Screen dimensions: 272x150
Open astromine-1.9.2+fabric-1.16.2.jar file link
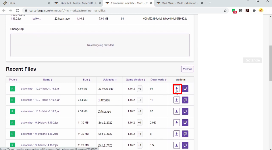[x=40, y=122]
